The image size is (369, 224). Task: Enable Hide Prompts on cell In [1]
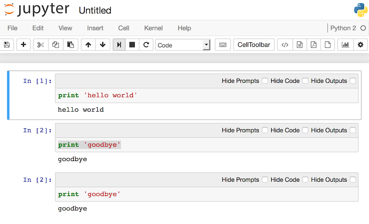pos(265,80)
